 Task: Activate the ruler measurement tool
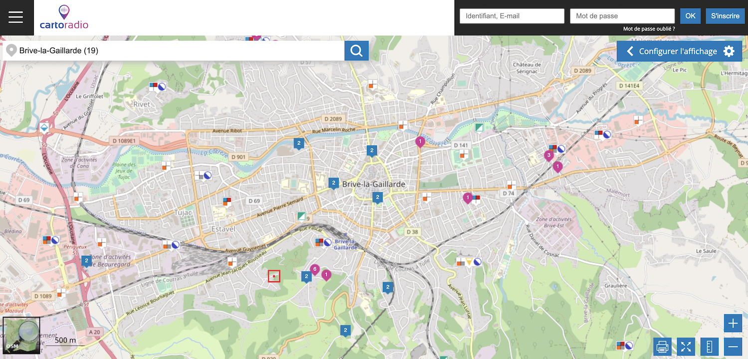709,347
